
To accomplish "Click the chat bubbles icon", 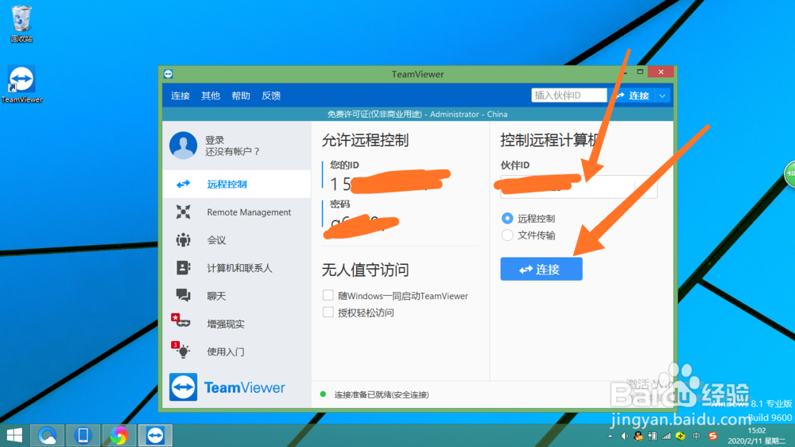I will 183,295.
